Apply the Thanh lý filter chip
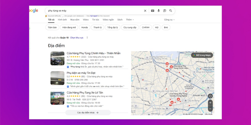Image resolution: width=251 pixels, height=125 pixels. 97,27
